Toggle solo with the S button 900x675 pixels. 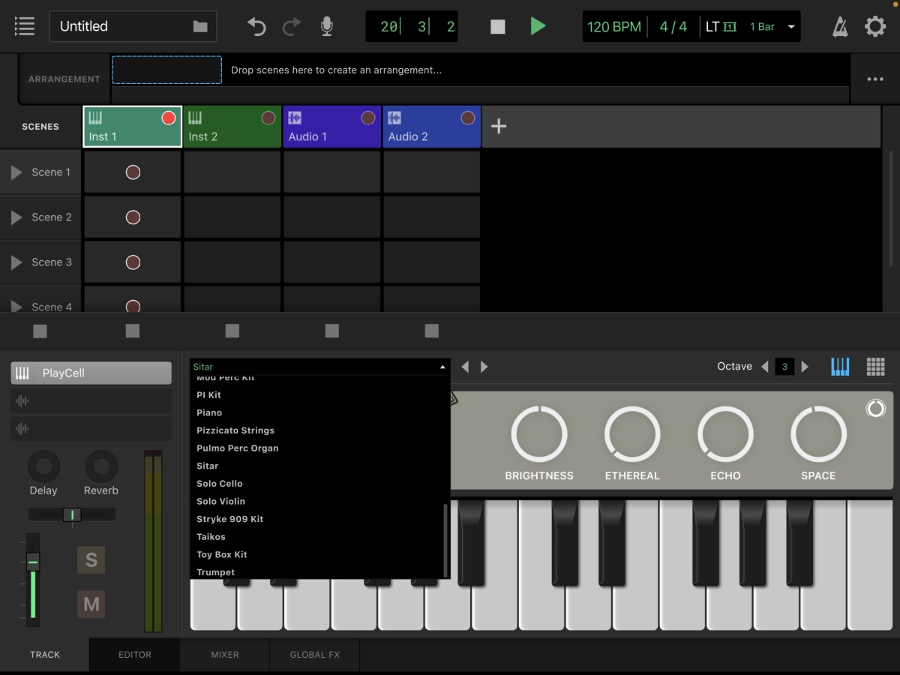[x=91, y=559]
